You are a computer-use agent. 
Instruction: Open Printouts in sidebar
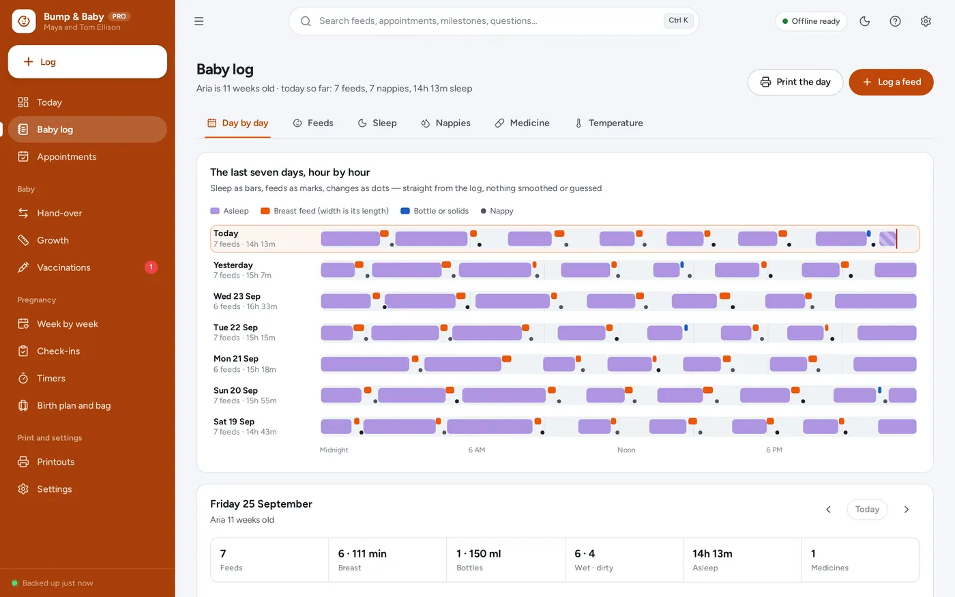(87, 462)
